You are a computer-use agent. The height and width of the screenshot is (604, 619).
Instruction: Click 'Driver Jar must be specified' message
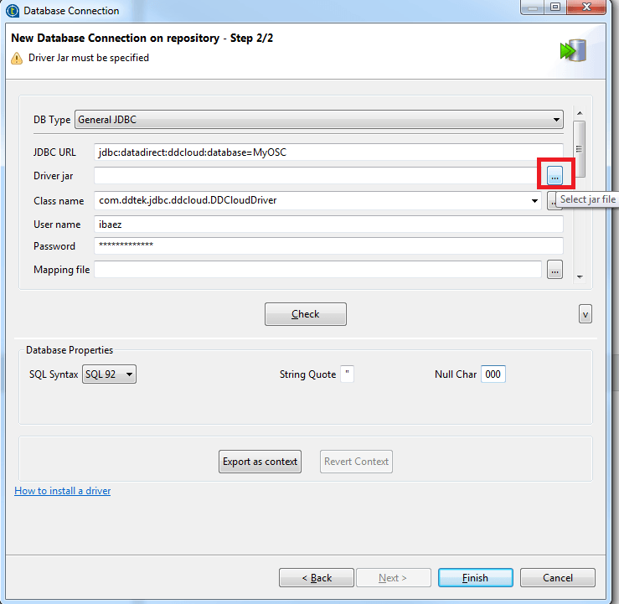pyautogui.click(x=89, y=58)
